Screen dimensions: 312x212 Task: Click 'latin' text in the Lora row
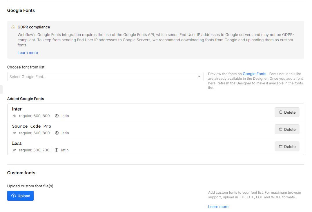(65, 150)
